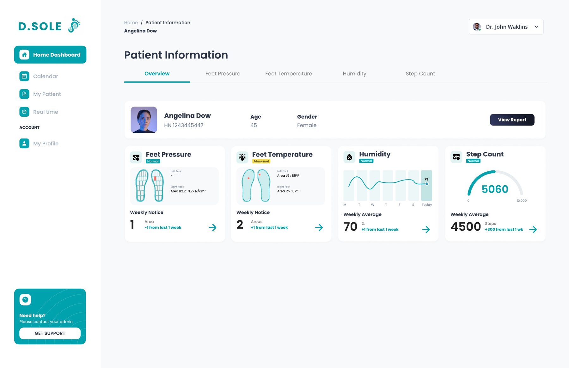Click the 5060 step count value
Viewport: 569px width, 368px height.
pos(495,189)
